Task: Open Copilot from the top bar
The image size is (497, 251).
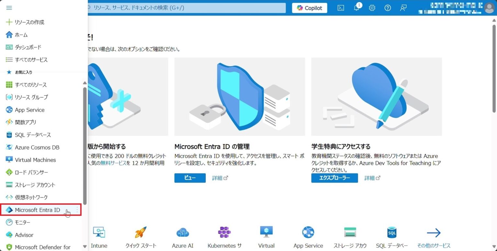Action: 309,8
